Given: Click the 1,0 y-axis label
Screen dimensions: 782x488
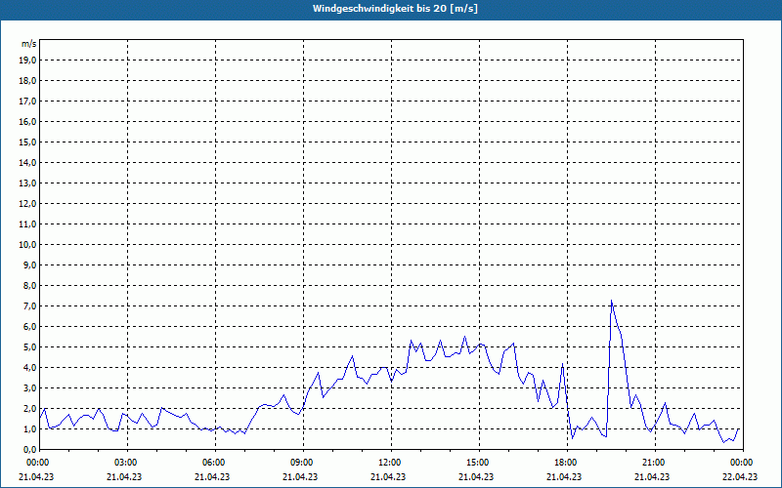Looking at the screenshot, I should click(x=29, y=428).
